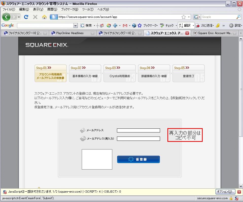Click the white image box beside 仮登録
Viewport: 243px width, 202px height.
click(97, 159)
